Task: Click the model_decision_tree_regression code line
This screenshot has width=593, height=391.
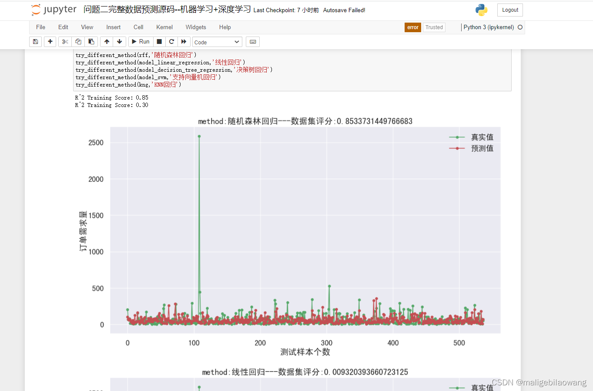Action: pyautogui.click(x=174, y=70)
